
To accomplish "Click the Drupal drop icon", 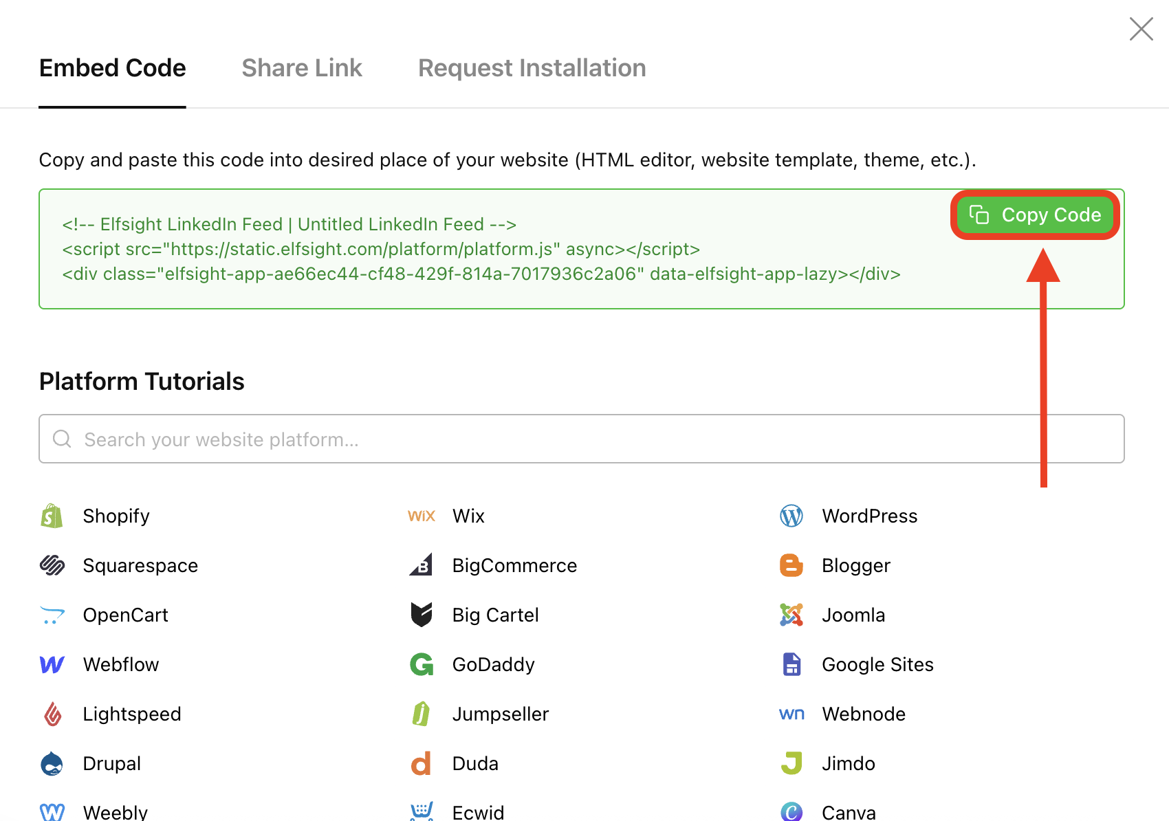I will [x=52, y=763].
